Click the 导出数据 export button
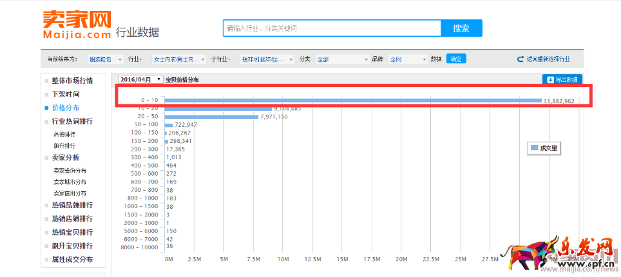621x277 pixels. click(562, 80)
